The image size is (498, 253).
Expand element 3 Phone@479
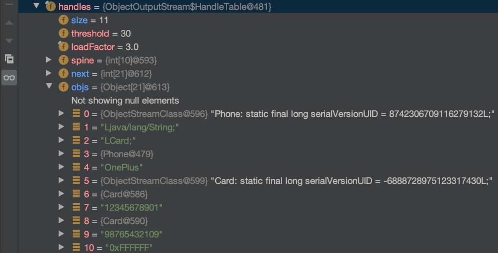click(61, 154)
